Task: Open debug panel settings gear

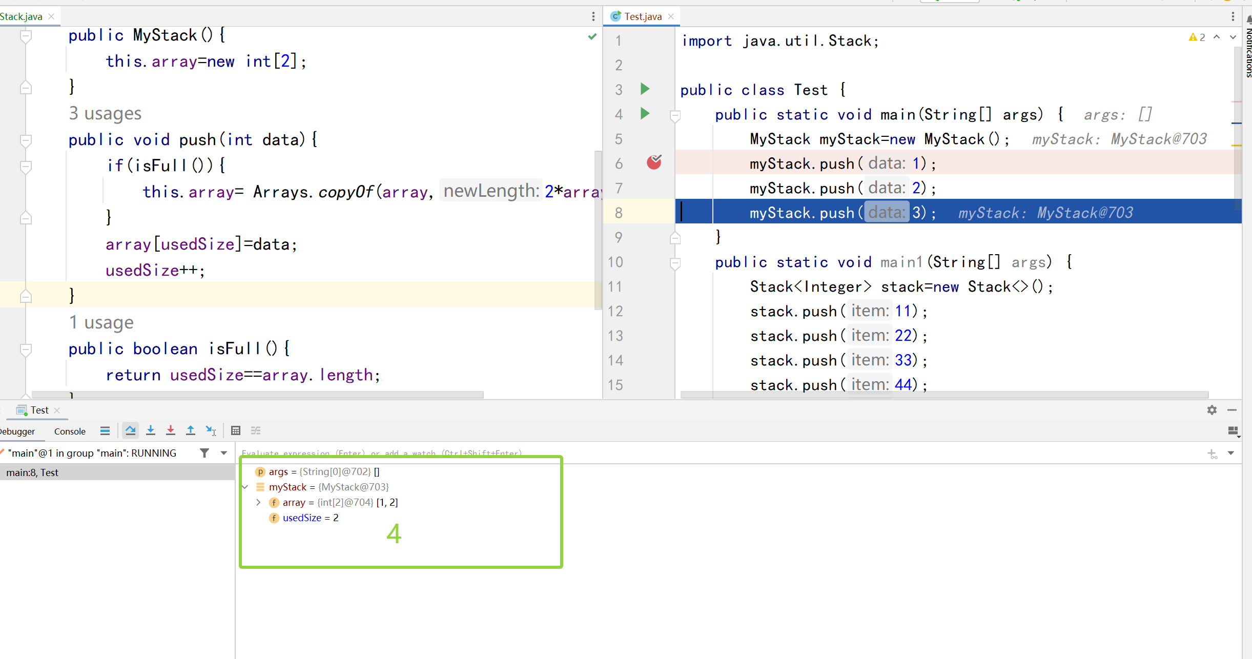Action: tap(1212, 410)
